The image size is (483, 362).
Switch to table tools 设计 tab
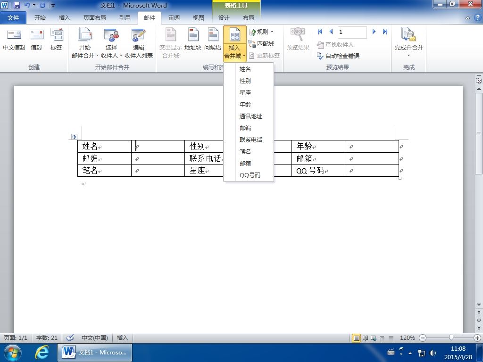[x=224, y=18]
